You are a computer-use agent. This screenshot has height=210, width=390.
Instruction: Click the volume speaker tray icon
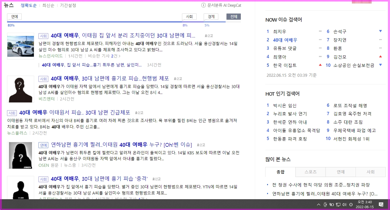point(344,204)
